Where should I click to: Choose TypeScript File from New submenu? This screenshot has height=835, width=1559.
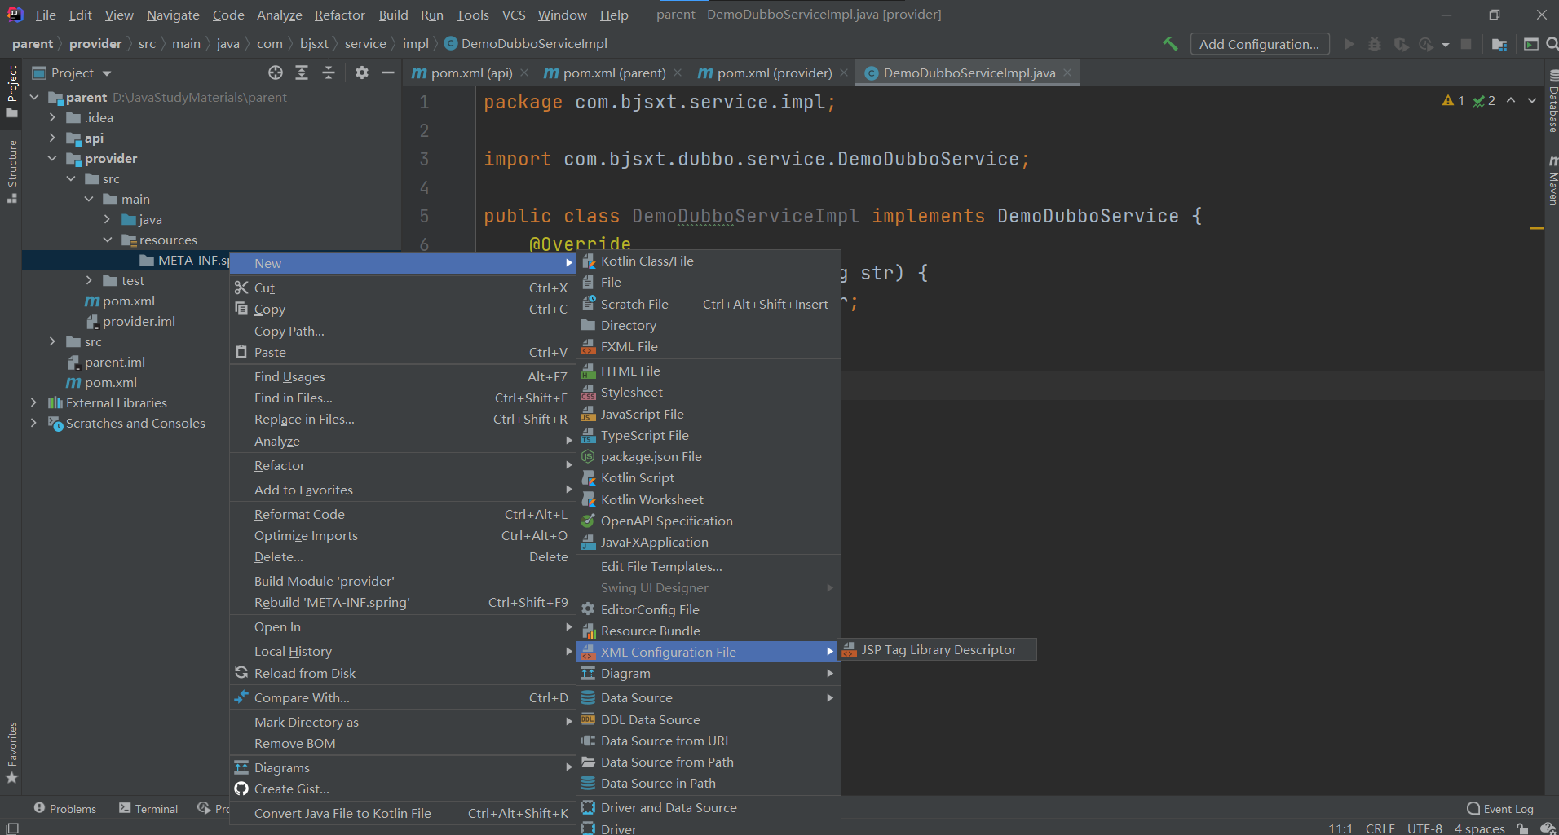click(708, 435)
